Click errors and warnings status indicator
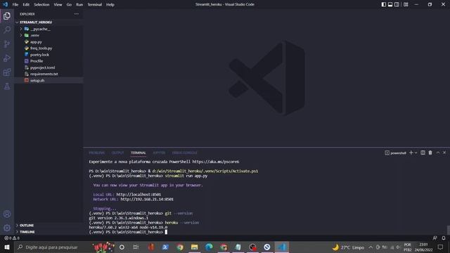Screen dimensions: 450x253 pos(12,238)
